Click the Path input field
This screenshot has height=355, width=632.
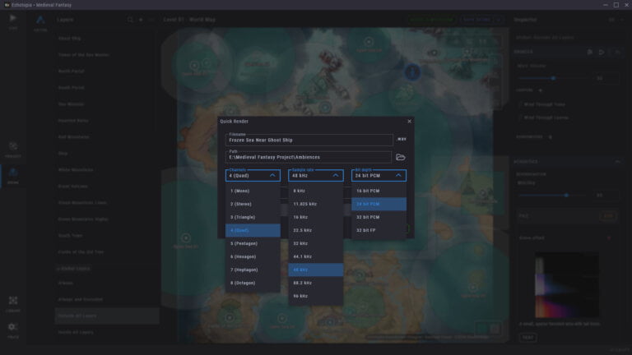pyautogui.click(x=309, y=158)
